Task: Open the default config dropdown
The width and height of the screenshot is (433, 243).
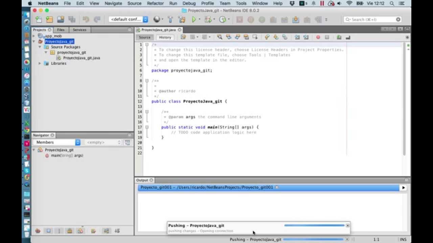Action: tap(129, 20)
